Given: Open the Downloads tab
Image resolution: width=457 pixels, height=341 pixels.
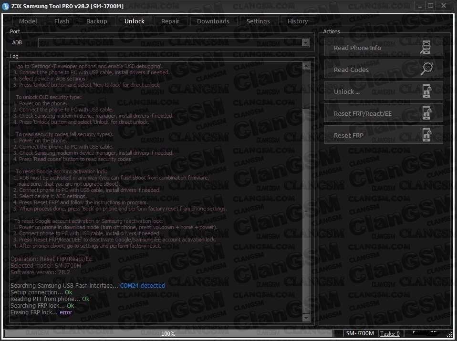Looking at the screenshot, I should click(x=213, y=21).
